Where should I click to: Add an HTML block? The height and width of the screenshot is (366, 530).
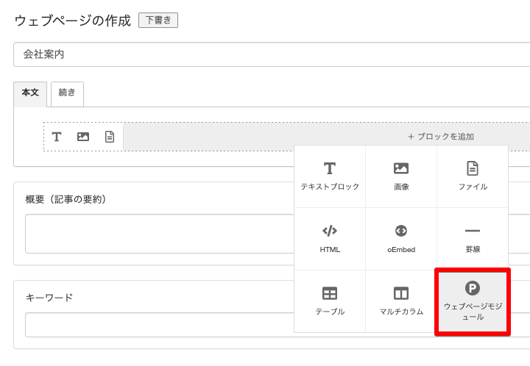(330, 239)
